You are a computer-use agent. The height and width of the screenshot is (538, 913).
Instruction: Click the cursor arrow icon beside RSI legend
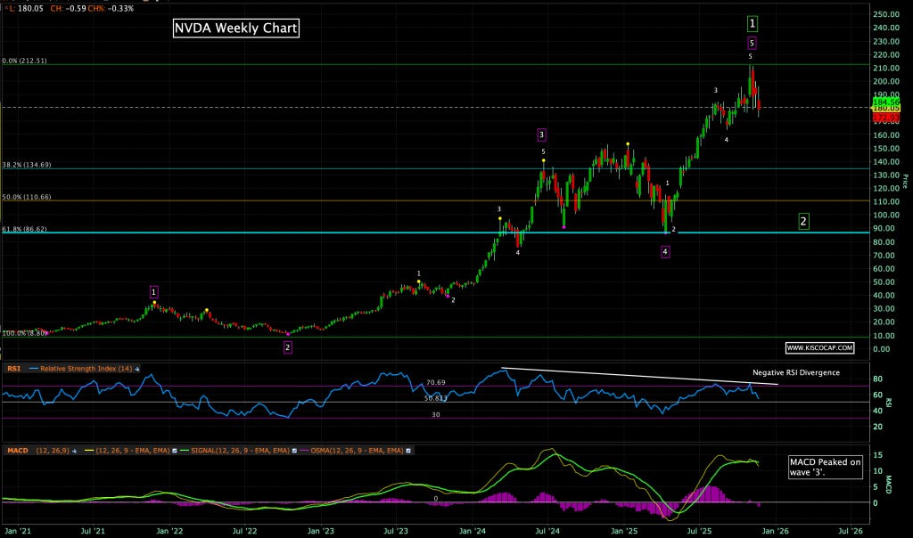(x=136, y=368)
